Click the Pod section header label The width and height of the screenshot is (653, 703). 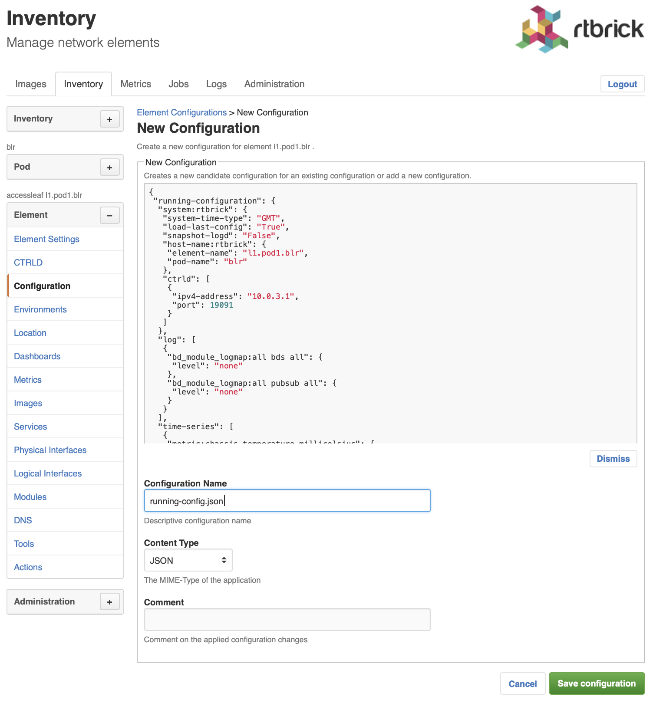[x=22, y=167]
